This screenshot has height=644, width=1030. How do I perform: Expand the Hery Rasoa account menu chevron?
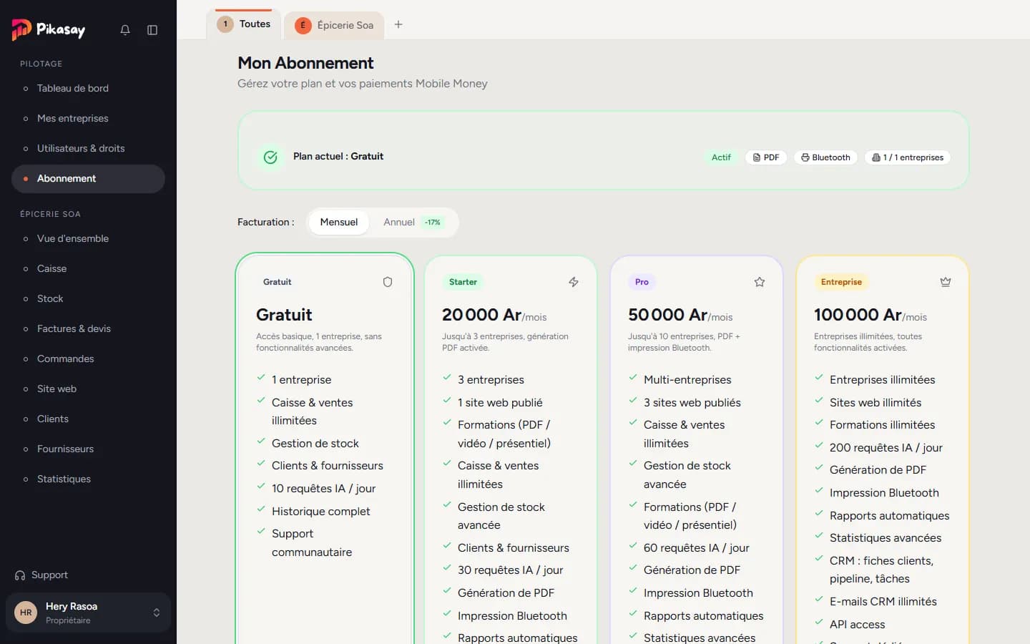(157, 613)
